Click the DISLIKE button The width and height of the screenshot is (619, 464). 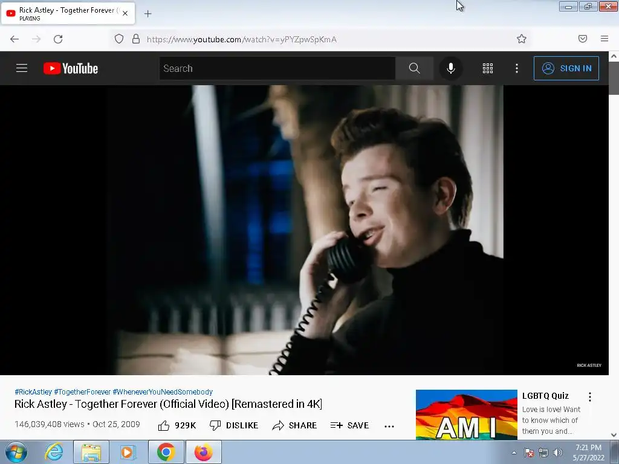(x=234, y=425)
